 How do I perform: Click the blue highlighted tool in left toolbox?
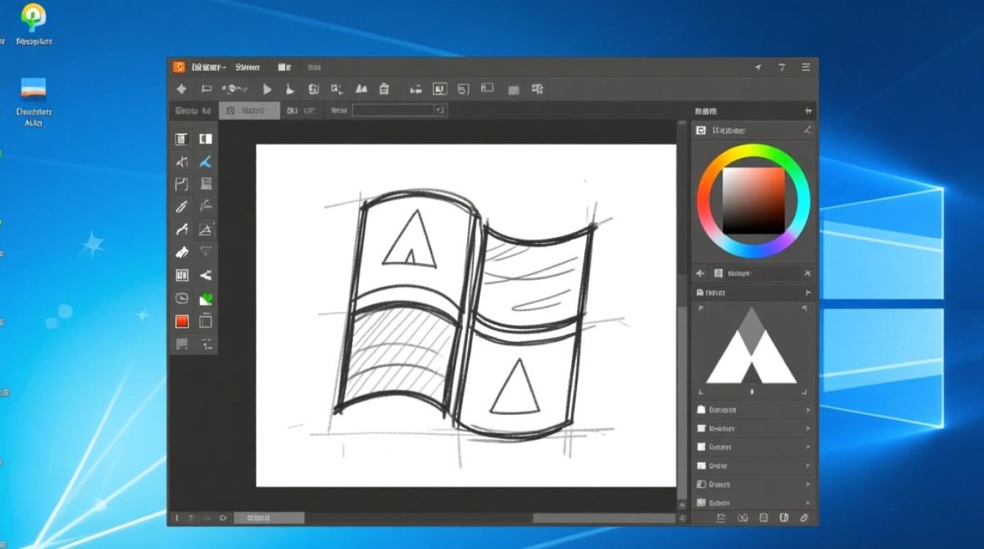pos(206,162)
